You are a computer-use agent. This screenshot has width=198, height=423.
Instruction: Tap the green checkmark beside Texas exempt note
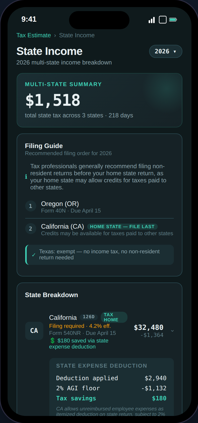point(34,255)
